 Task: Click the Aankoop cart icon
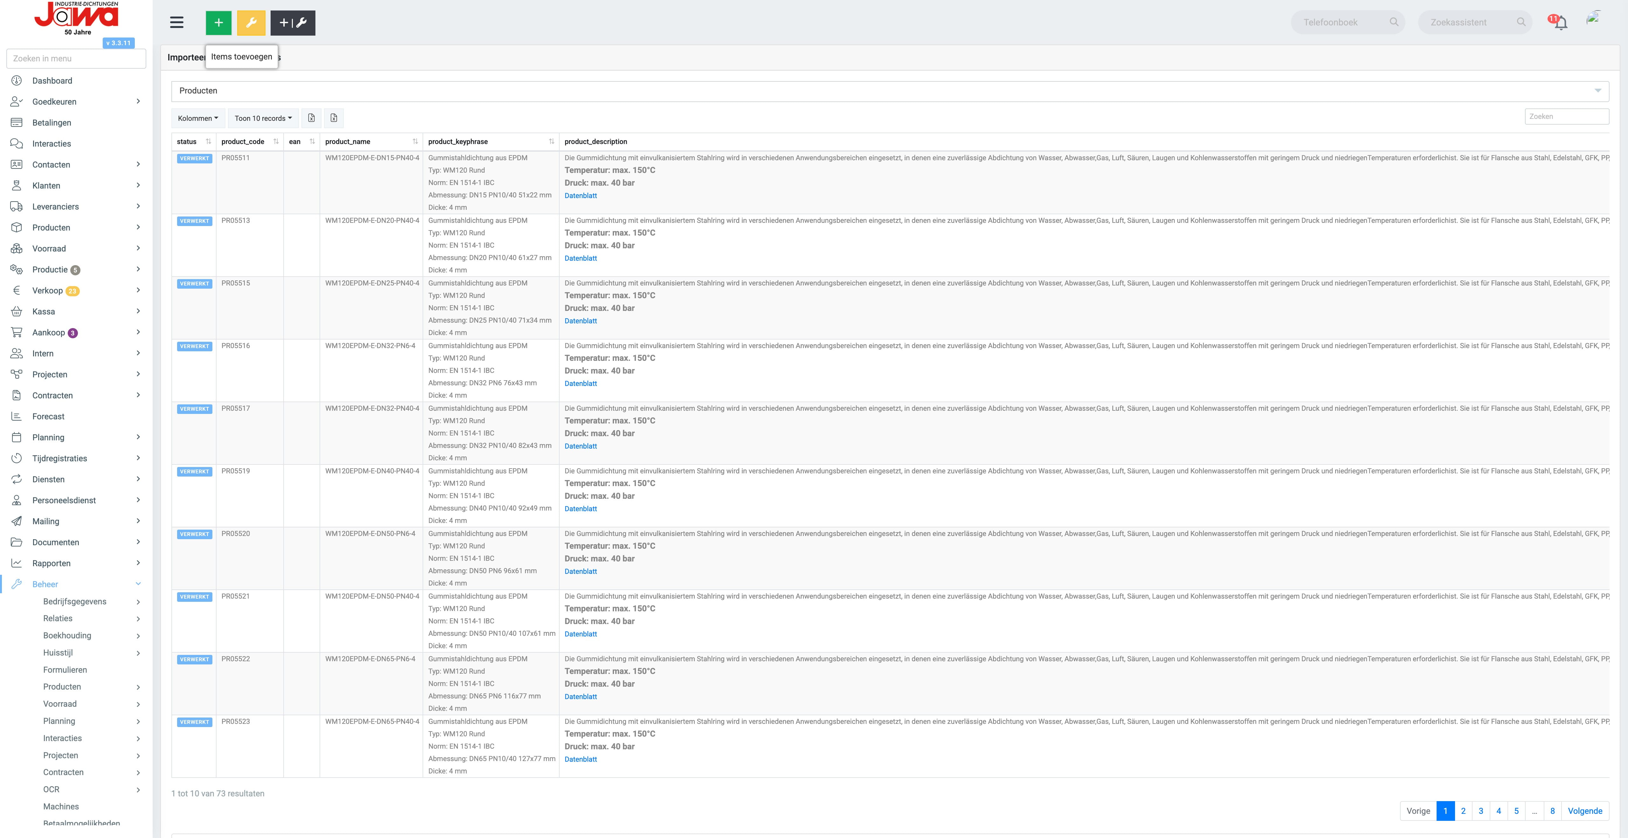pos(17,333)
